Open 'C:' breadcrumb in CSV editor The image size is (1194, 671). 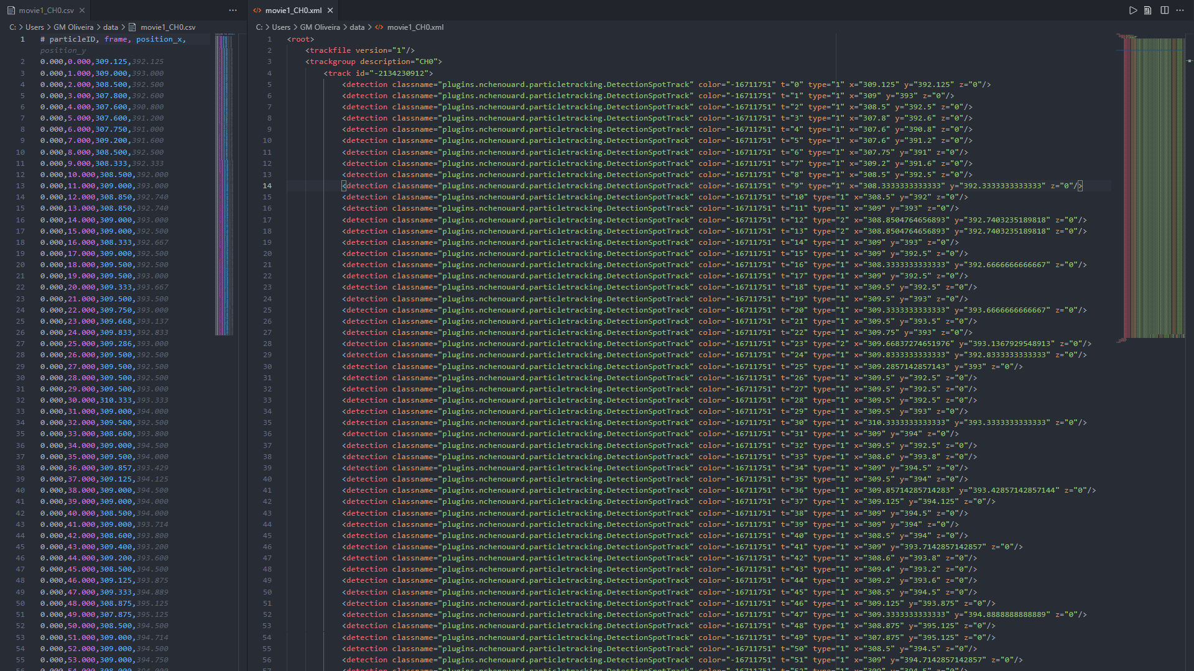click(12, 27)
